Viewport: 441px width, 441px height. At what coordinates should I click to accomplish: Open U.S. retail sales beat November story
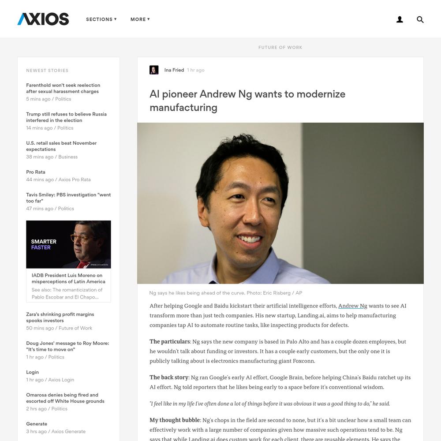(61, 146)
